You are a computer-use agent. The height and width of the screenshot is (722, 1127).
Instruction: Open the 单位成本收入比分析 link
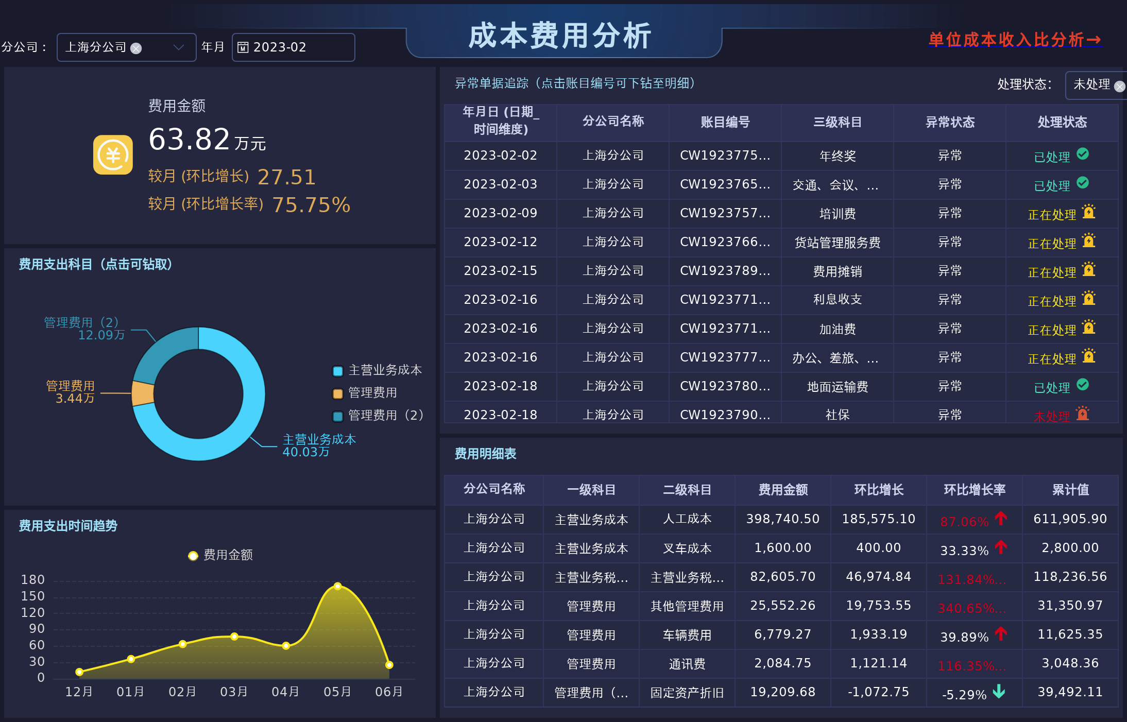click(1015, 40)
